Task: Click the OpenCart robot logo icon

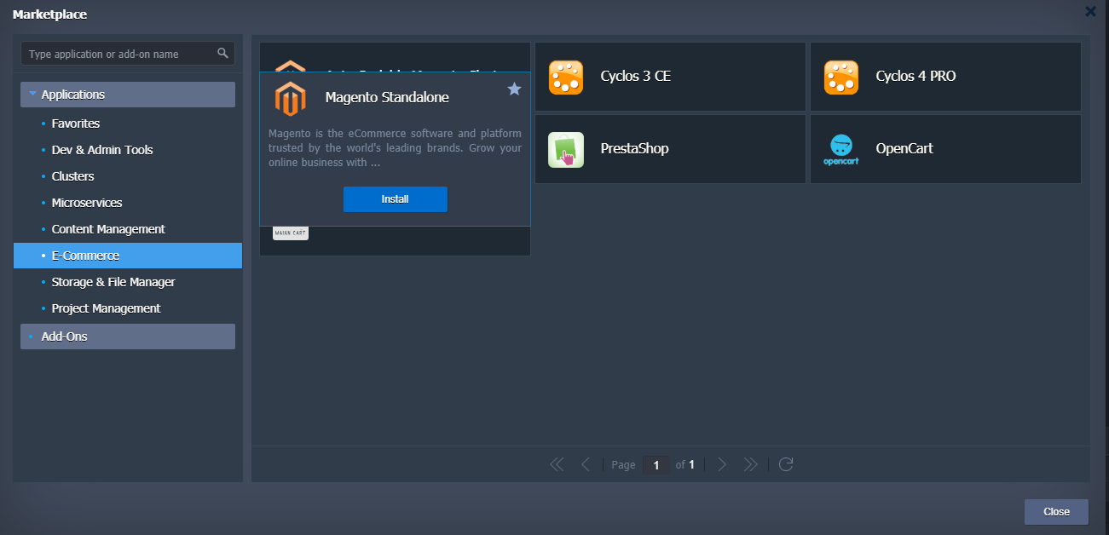Action: (840, 148)
